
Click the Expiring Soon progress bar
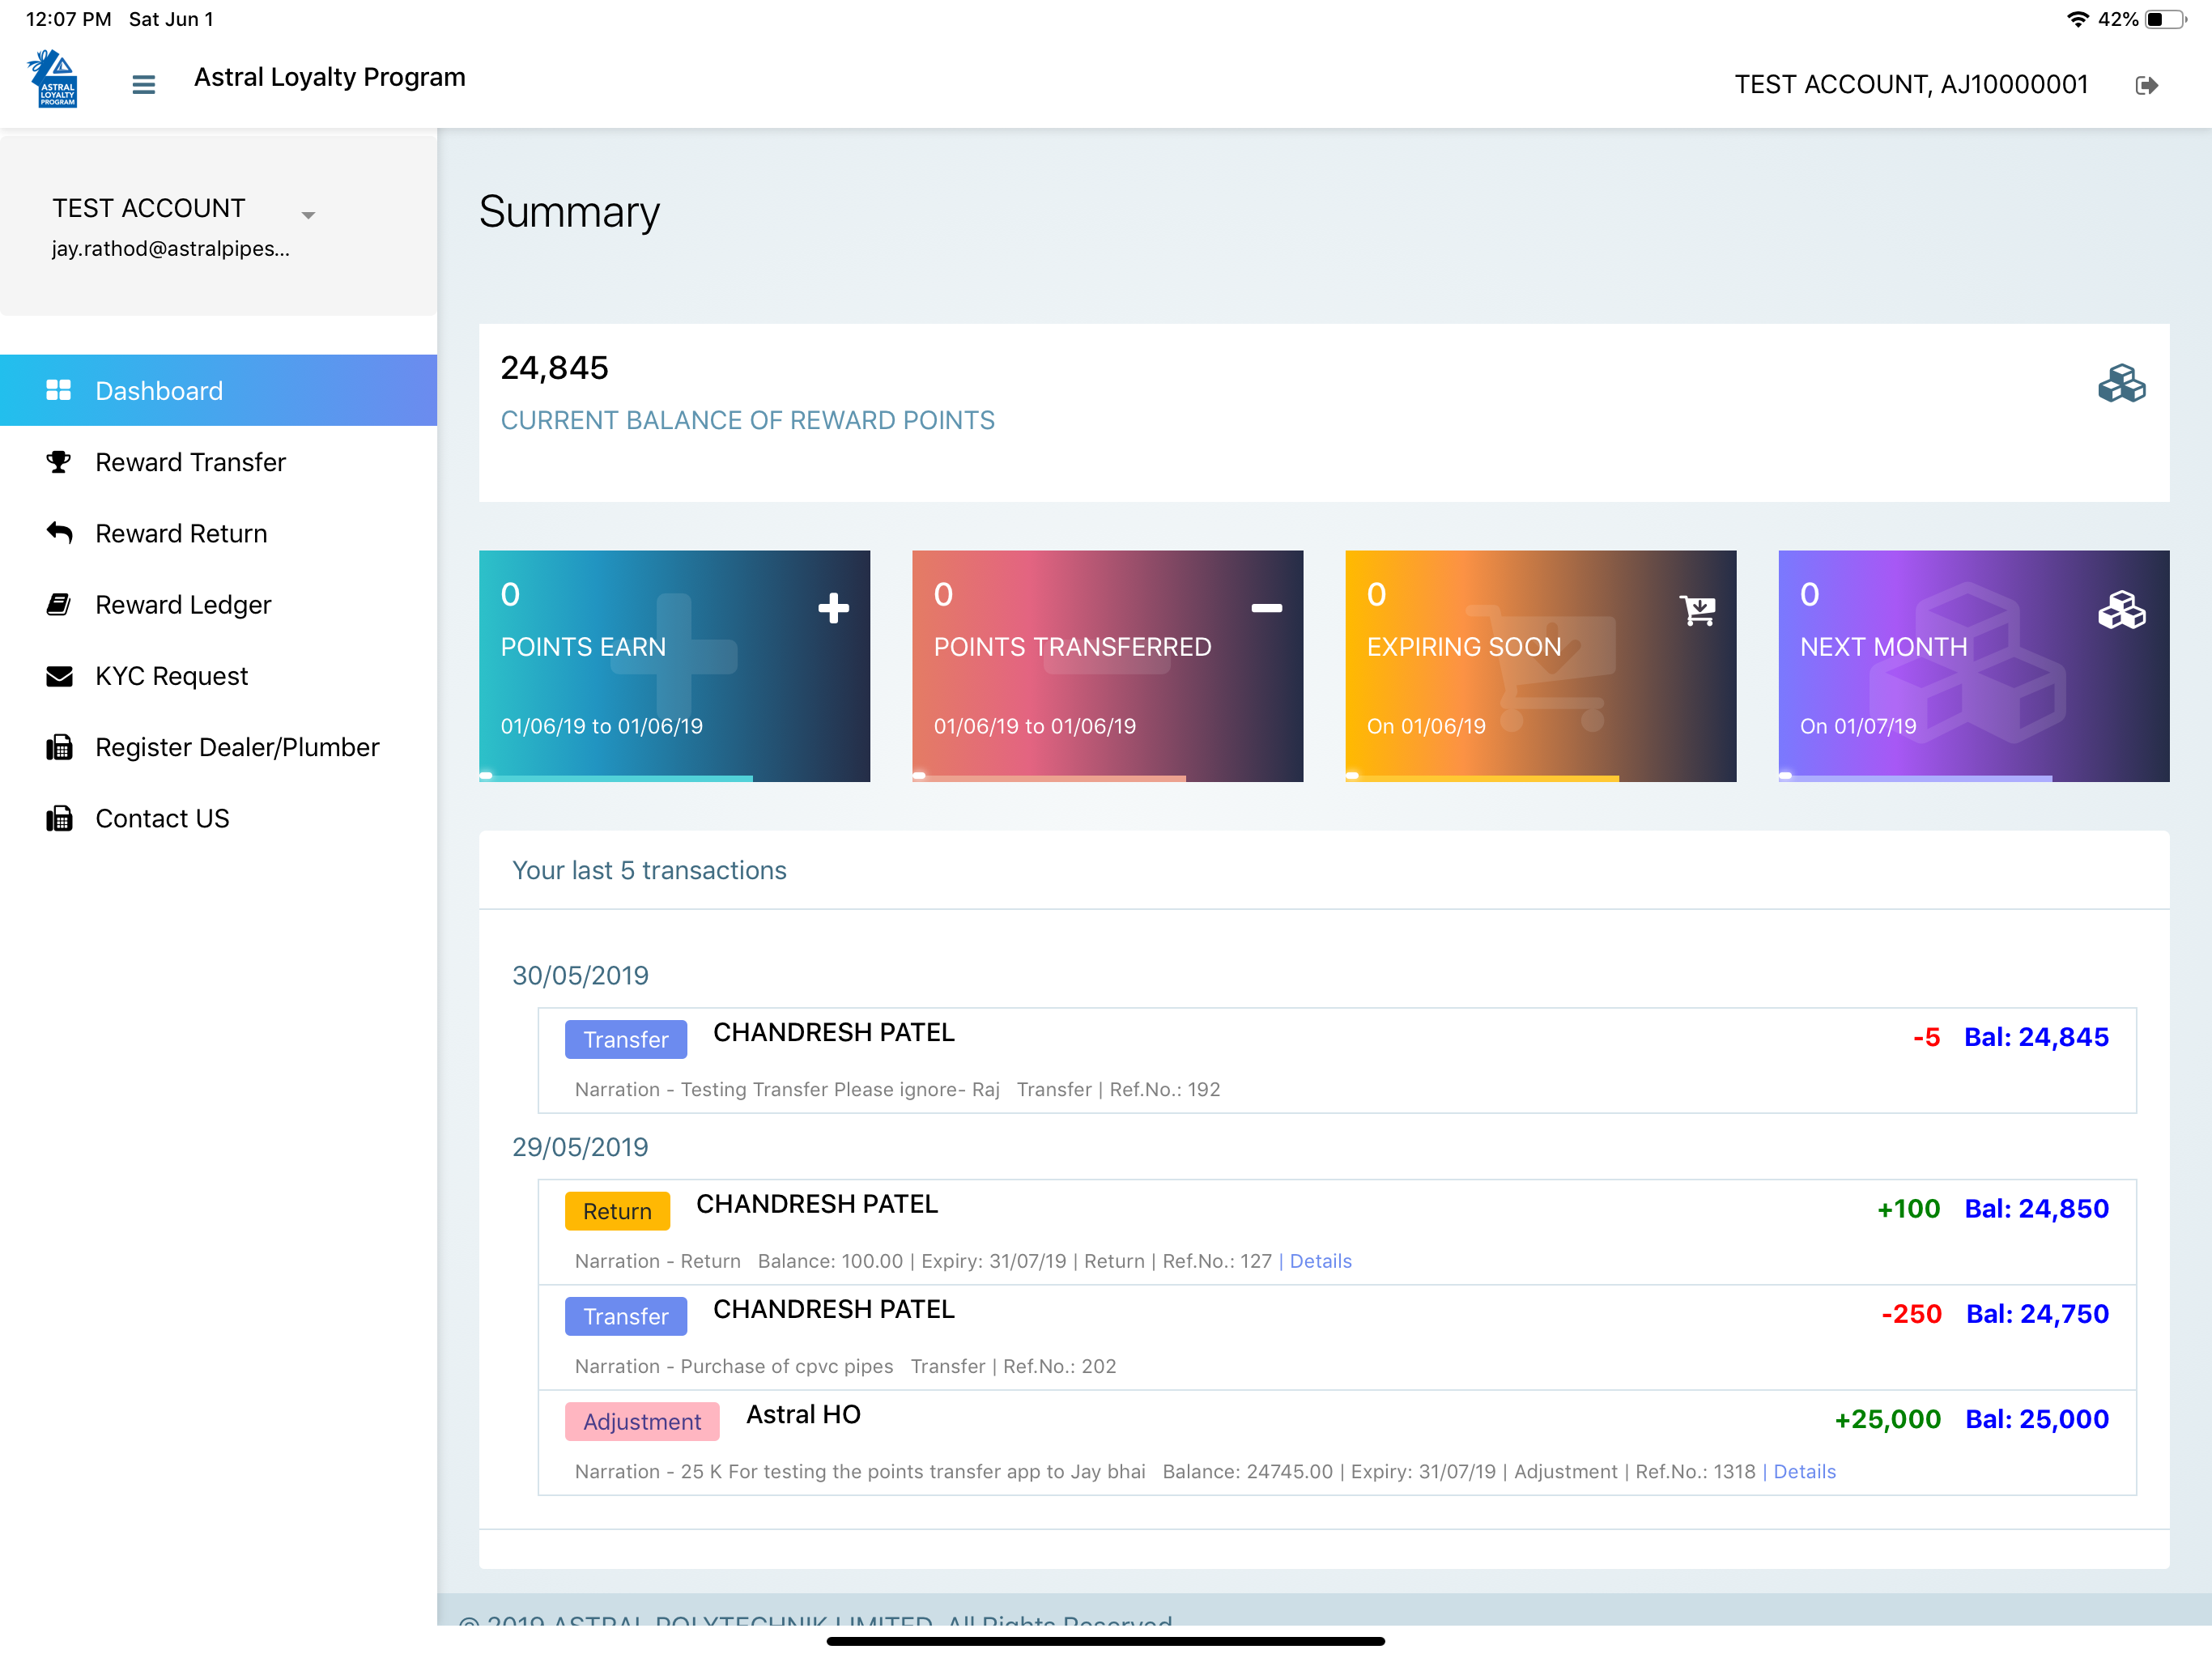[1482, 776]
